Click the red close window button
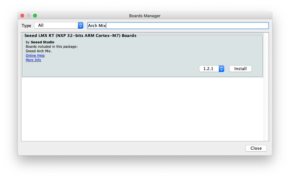Image resolution: width=290 pixels, height=179 pixels. point(22,16)
